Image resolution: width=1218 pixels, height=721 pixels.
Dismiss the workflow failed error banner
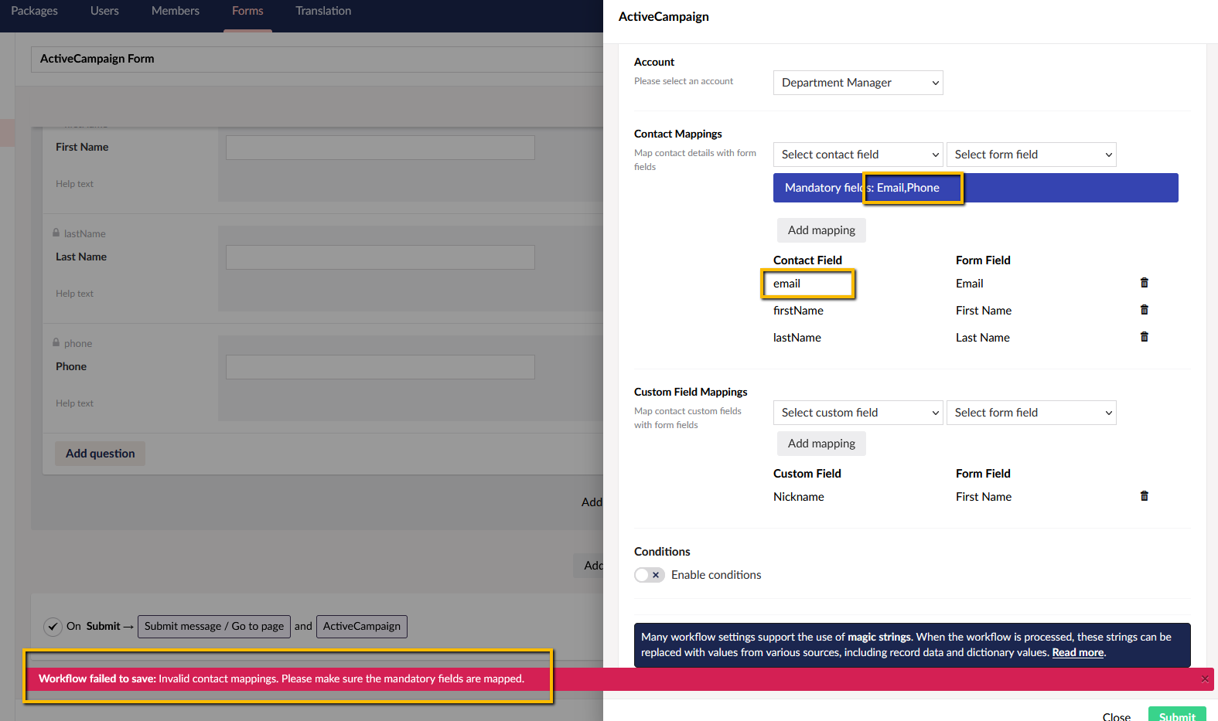coord(1204,679)
